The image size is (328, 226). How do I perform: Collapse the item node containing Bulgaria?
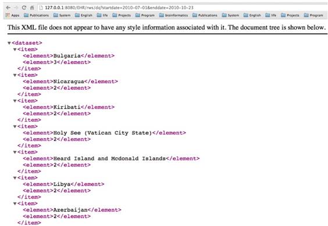[x=15, y=50]
